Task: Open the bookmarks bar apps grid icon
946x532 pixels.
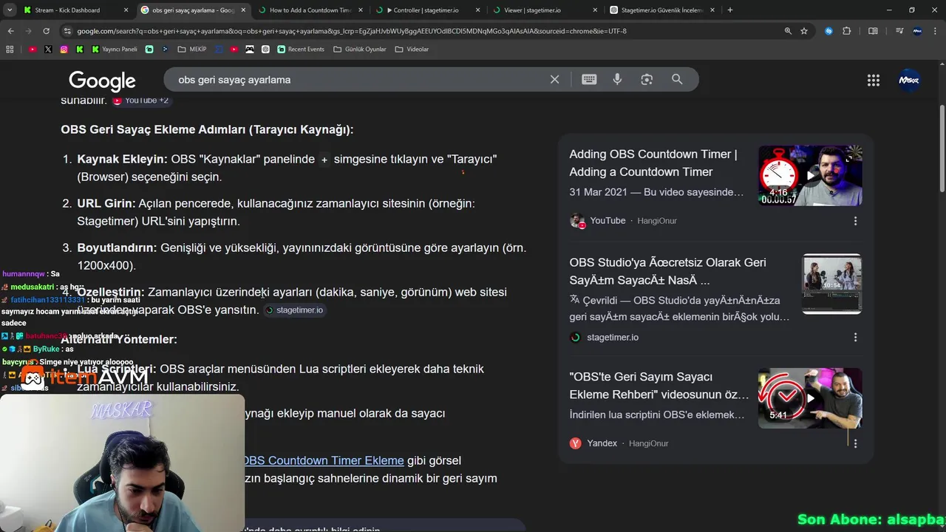Action: point(10,49)
